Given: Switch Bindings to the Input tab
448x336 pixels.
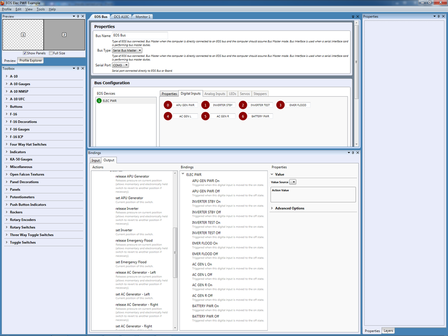Looking at the screenshot, I should coord(96,160).
